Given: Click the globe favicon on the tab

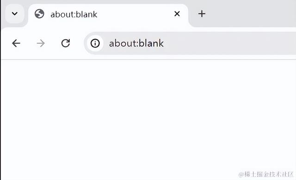Looking at the screenshot, I should pyautogui.click(x=39, y=14).
